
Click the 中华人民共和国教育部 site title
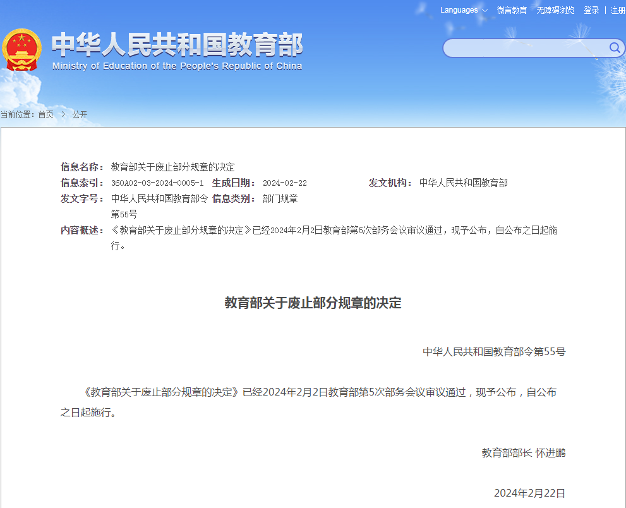[178, 45]
